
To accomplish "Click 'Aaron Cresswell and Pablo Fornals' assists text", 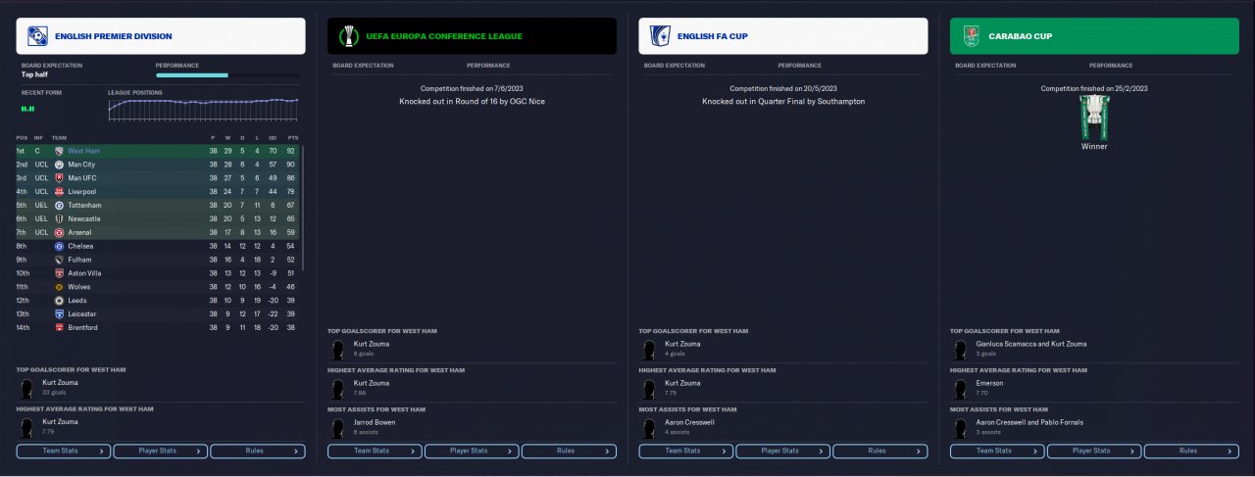I will [x=1029, y=422].
